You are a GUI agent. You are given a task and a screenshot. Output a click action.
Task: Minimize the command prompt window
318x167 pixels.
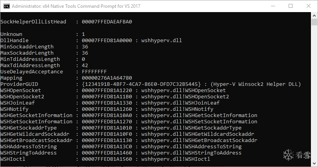273,6
